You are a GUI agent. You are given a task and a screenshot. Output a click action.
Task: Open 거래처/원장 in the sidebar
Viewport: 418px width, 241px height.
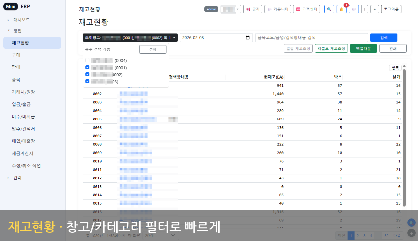(x=32, y=92)
